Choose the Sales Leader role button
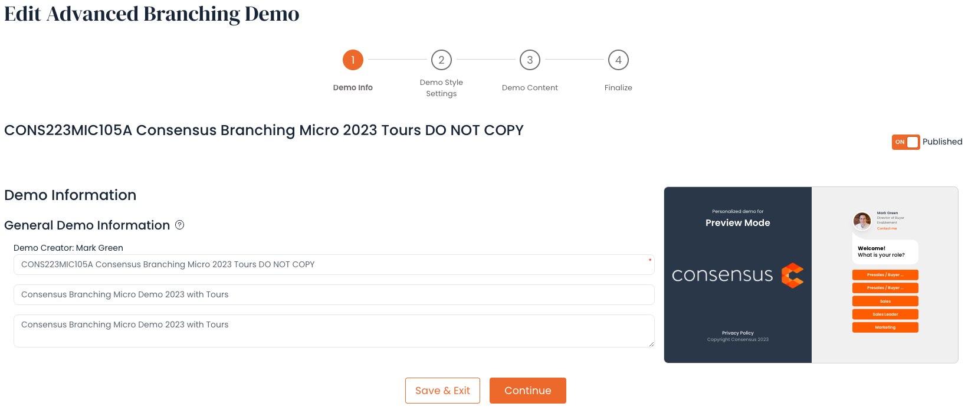This screenshot has width=968, height=413. pos(885,314)
